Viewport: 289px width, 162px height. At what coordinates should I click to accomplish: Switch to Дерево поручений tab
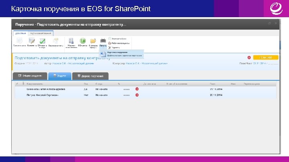tap(90, 76)
